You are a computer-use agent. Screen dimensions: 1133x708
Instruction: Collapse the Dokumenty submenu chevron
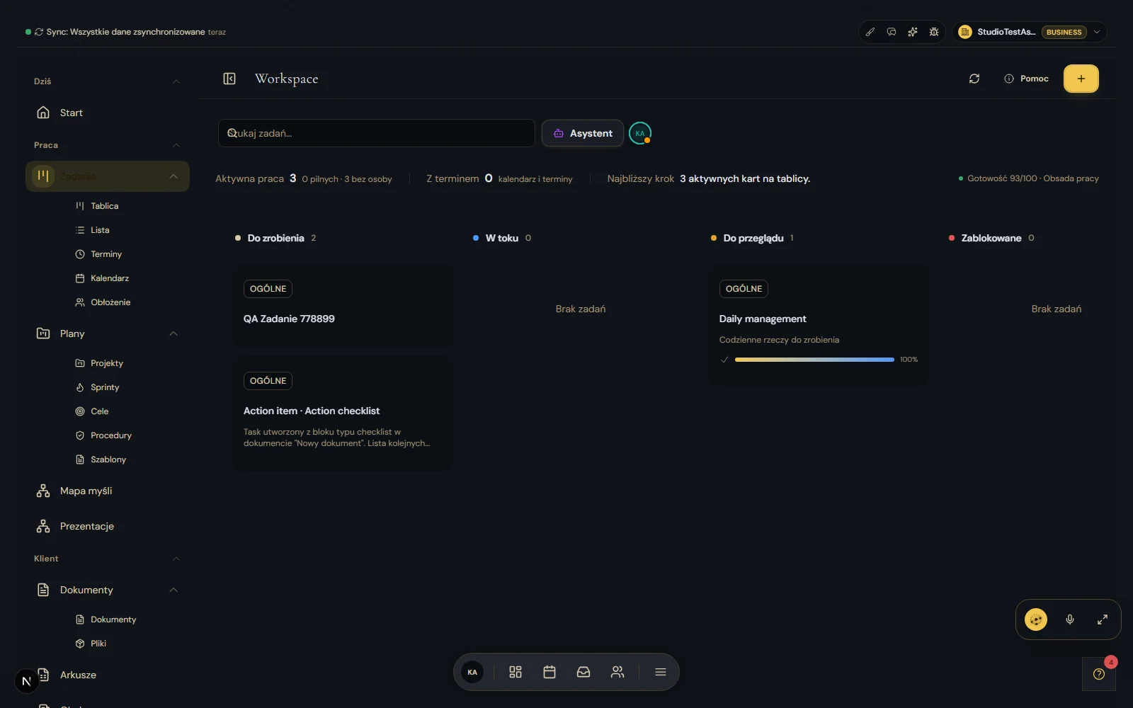tap(173, 590)
